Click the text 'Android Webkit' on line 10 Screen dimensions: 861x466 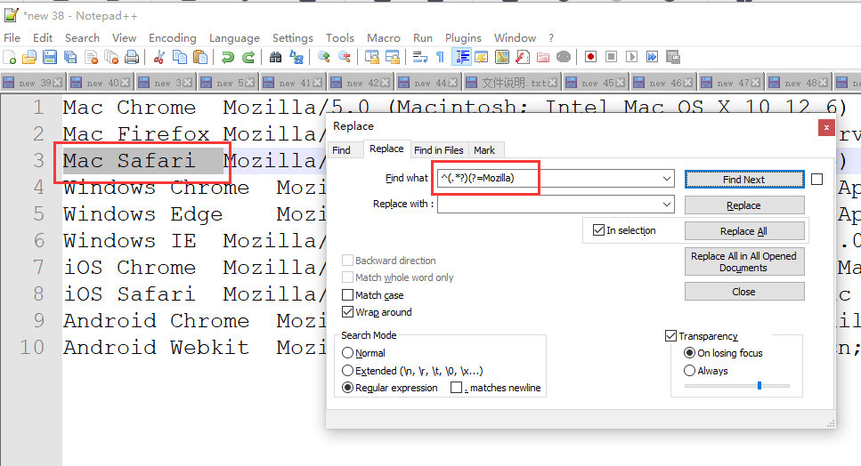pyautogui.click(x=156, y=347)
